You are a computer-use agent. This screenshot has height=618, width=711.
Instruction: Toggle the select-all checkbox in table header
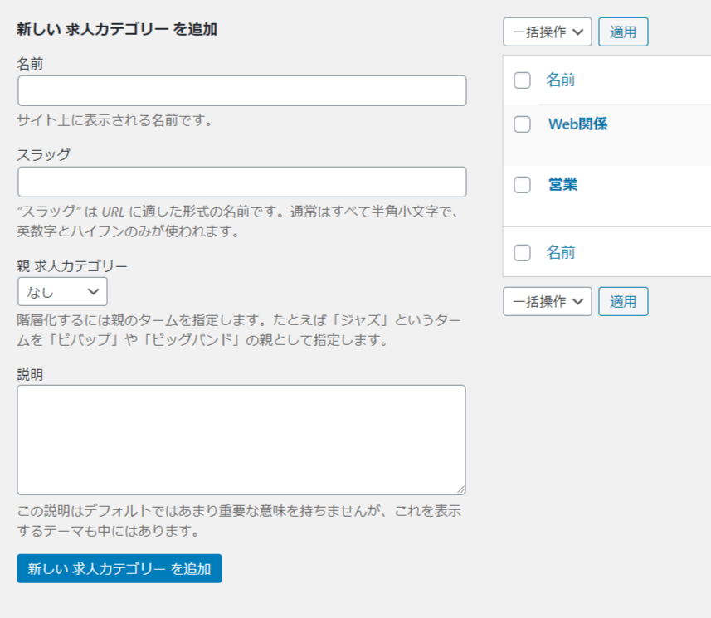pyautogui.click(x=522, y=80)
